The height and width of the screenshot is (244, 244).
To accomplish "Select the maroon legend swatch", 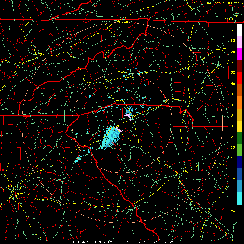I will point(239,66).
